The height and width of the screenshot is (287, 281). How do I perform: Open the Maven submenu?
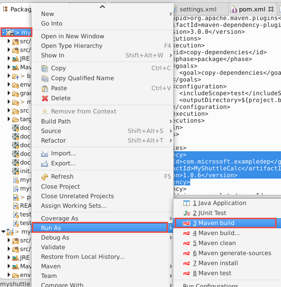pos(103,266)
